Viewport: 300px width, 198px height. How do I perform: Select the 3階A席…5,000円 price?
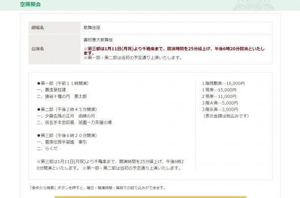[220, 103]
